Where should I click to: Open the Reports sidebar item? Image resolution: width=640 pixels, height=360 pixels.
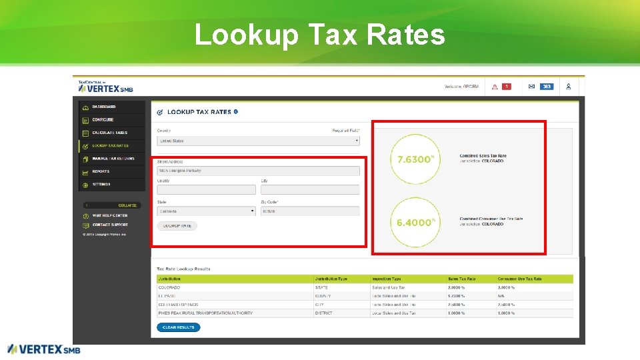(112, 172)
